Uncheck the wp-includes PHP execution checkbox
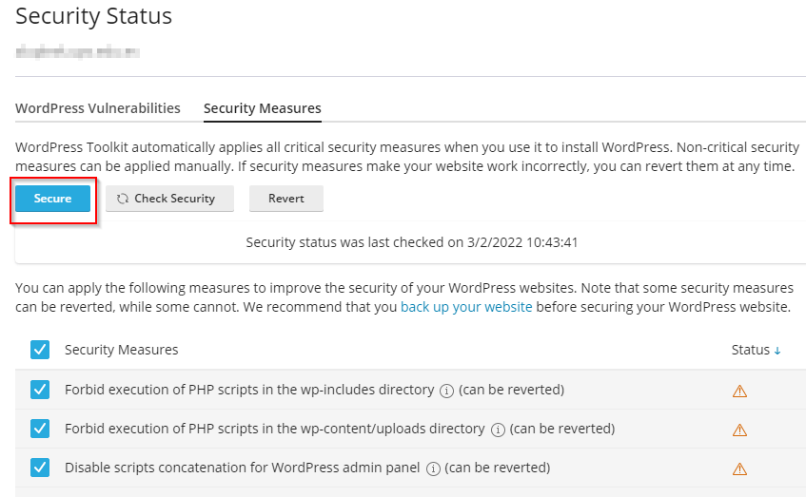This screenshot has height=497, width=806. [x=40, y=390]
